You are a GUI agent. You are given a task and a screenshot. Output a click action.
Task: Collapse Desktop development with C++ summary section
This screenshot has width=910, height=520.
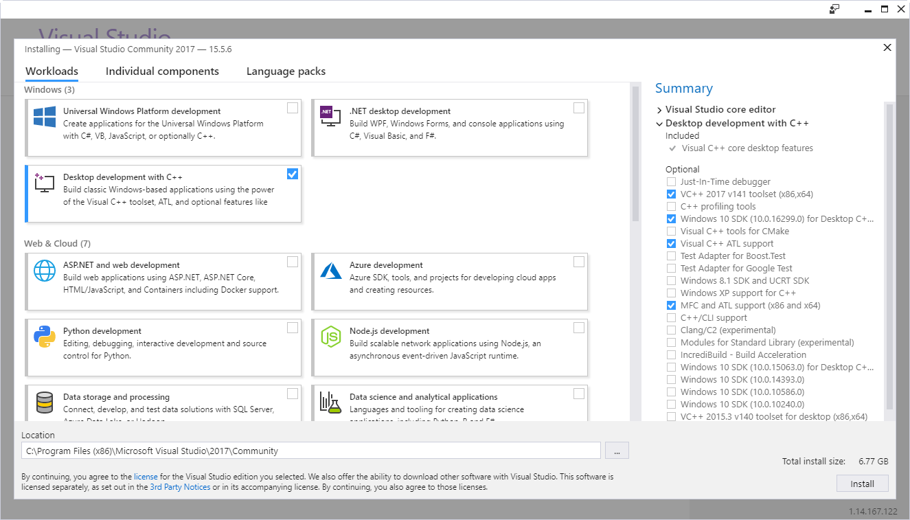coord(659,124)
